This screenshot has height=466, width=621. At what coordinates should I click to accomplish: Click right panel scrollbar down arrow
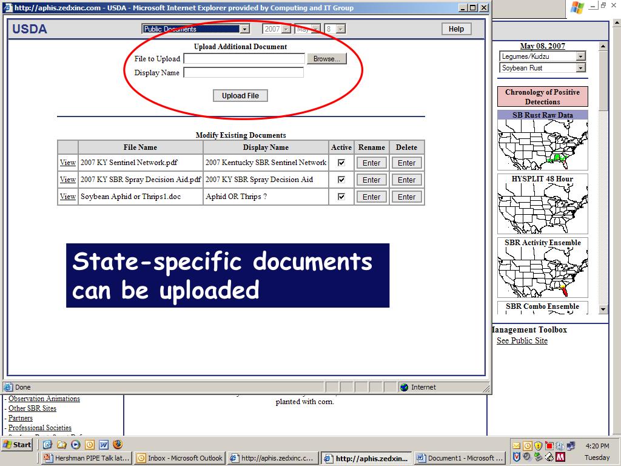click(x=603, y=309)
